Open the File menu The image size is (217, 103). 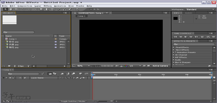(5, 6)
